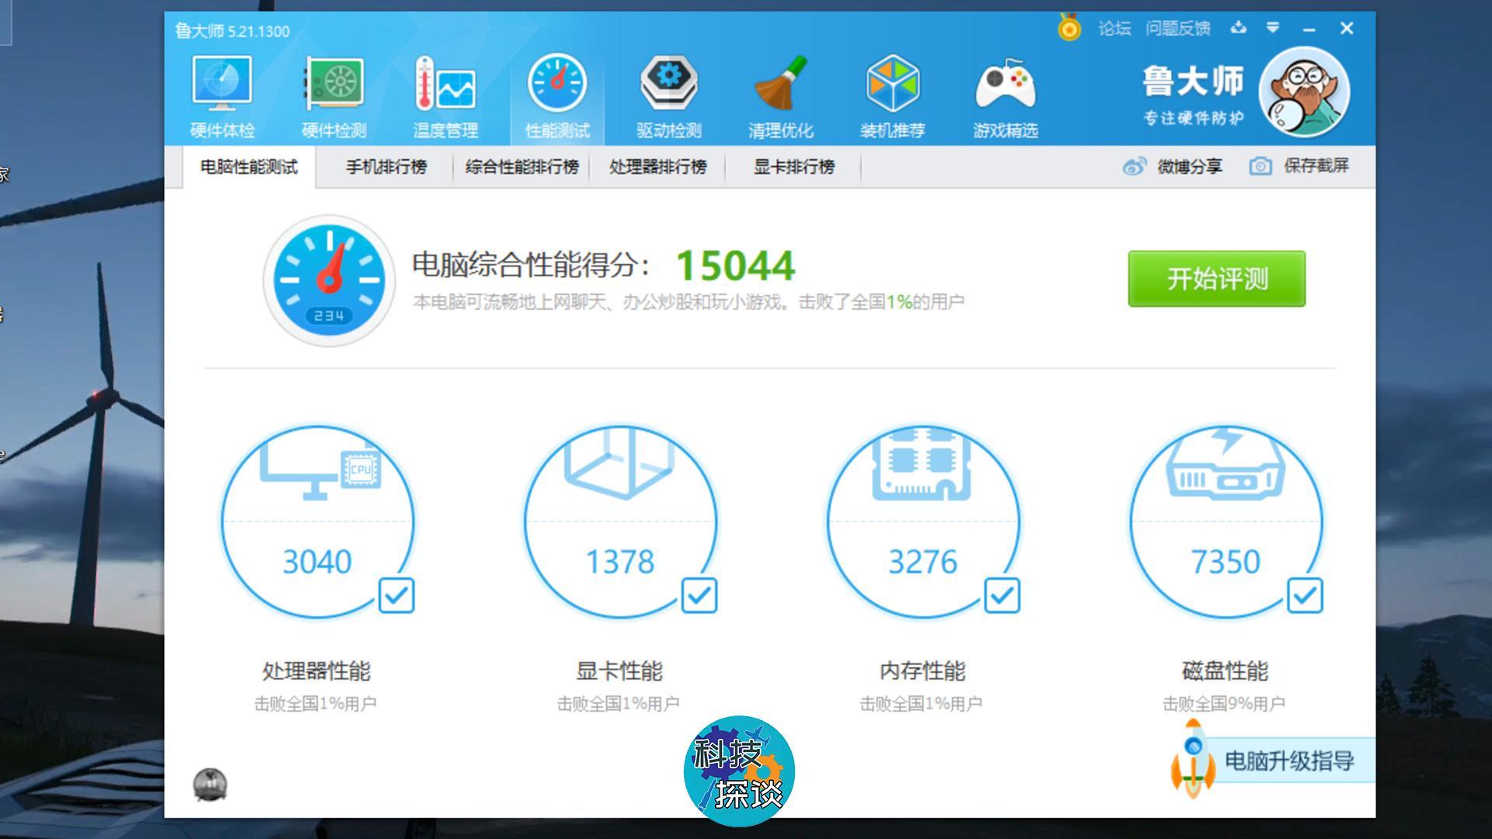Switch to 手机排行榜 tab

point(386,167)
